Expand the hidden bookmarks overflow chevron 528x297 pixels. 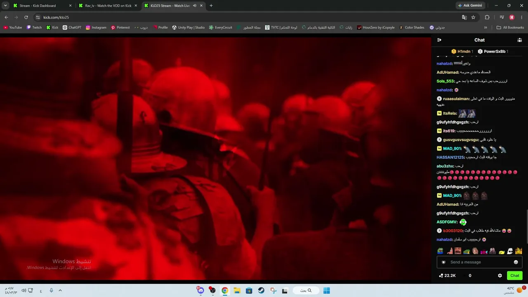pos(486,28)
